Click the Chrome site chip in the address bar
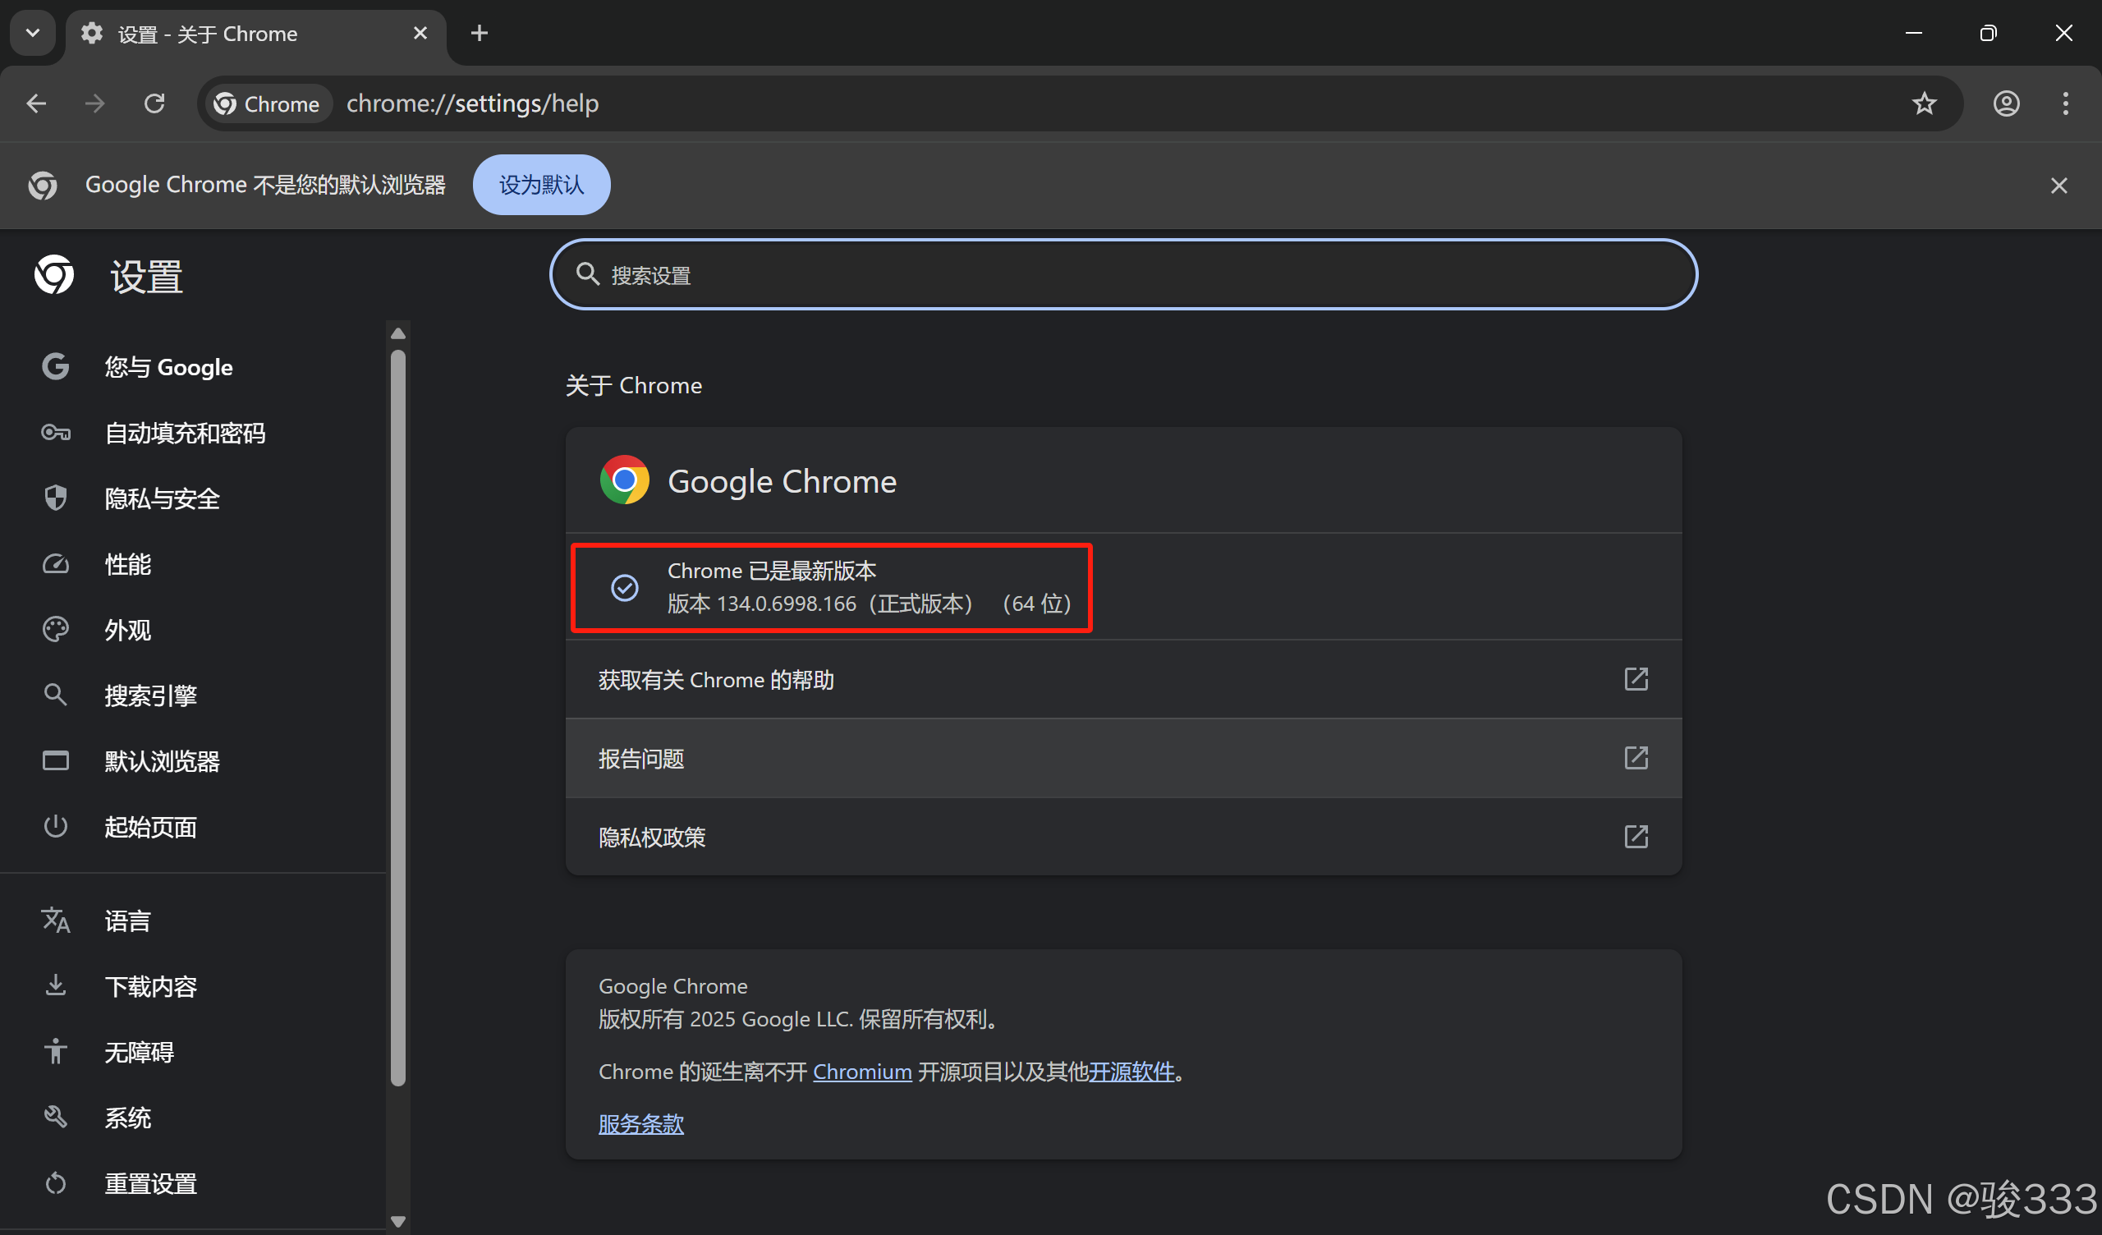Viewport: 2102px width, 1235px height. 268,103
